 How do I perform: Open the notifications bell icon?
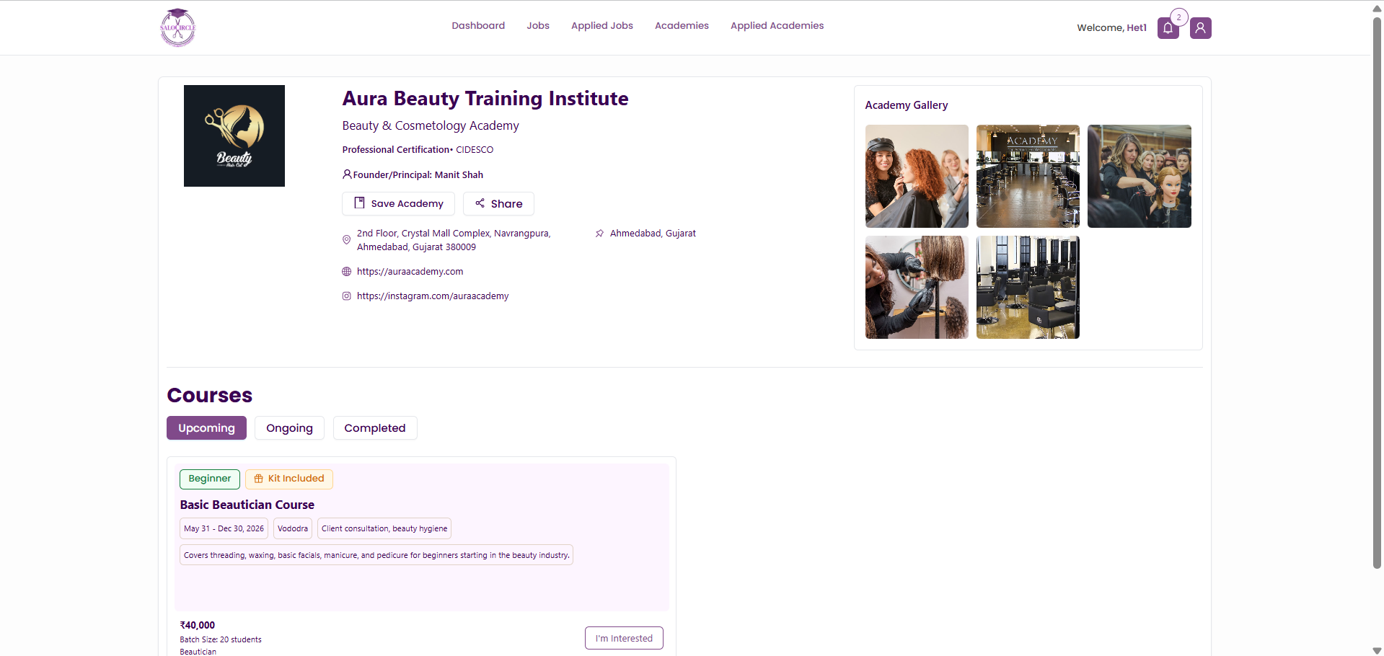pyautogui.click(x=1168, y=28)
